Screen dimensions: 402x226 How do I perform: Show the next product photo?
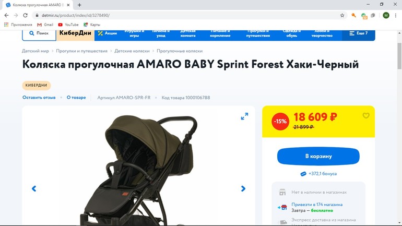click(243, 188)
